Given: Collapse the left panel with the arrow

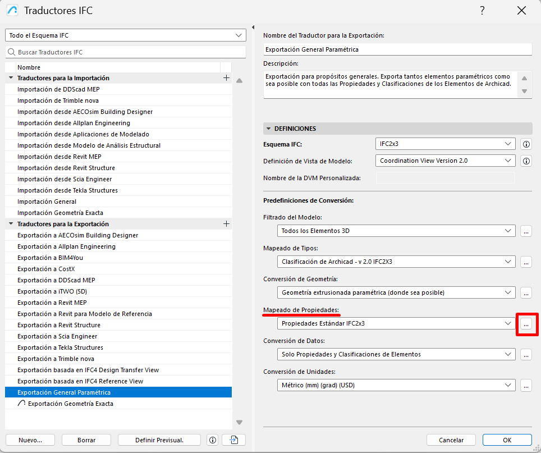Looking at the screenshot, I should coord(253,28).
